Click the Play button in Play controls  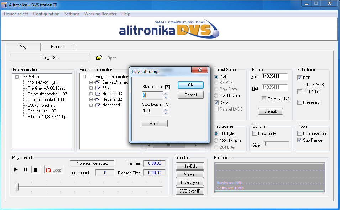tap(16, 170)
